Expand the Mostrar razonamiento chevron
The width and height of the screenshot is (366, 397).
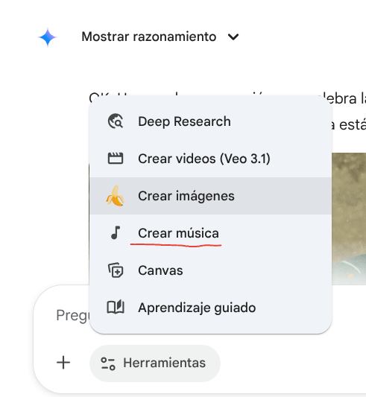[x=233, y=37]
